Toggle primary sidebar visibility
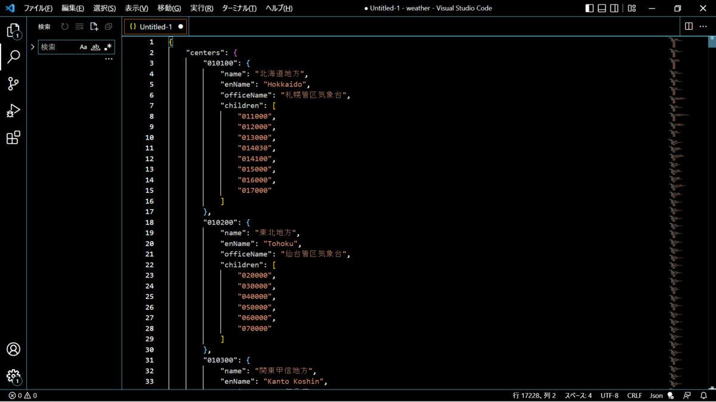716x402 pixels. point(590,8)
